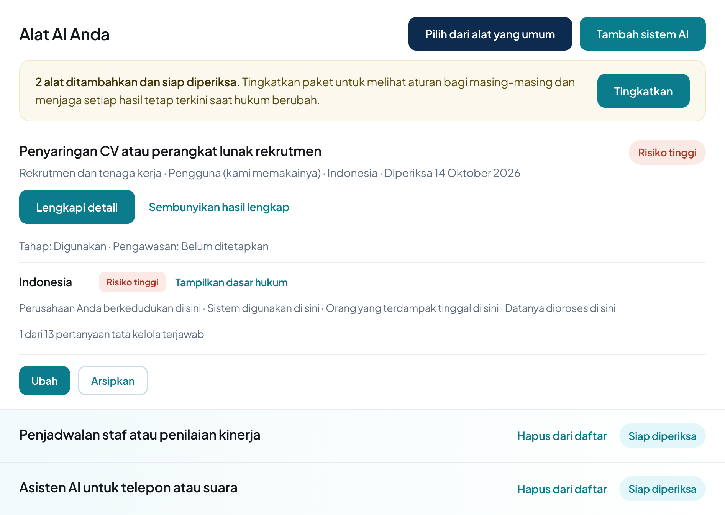Click '2 alat ditambahkan dan siap diperiksa' notice

pos(138,82)
